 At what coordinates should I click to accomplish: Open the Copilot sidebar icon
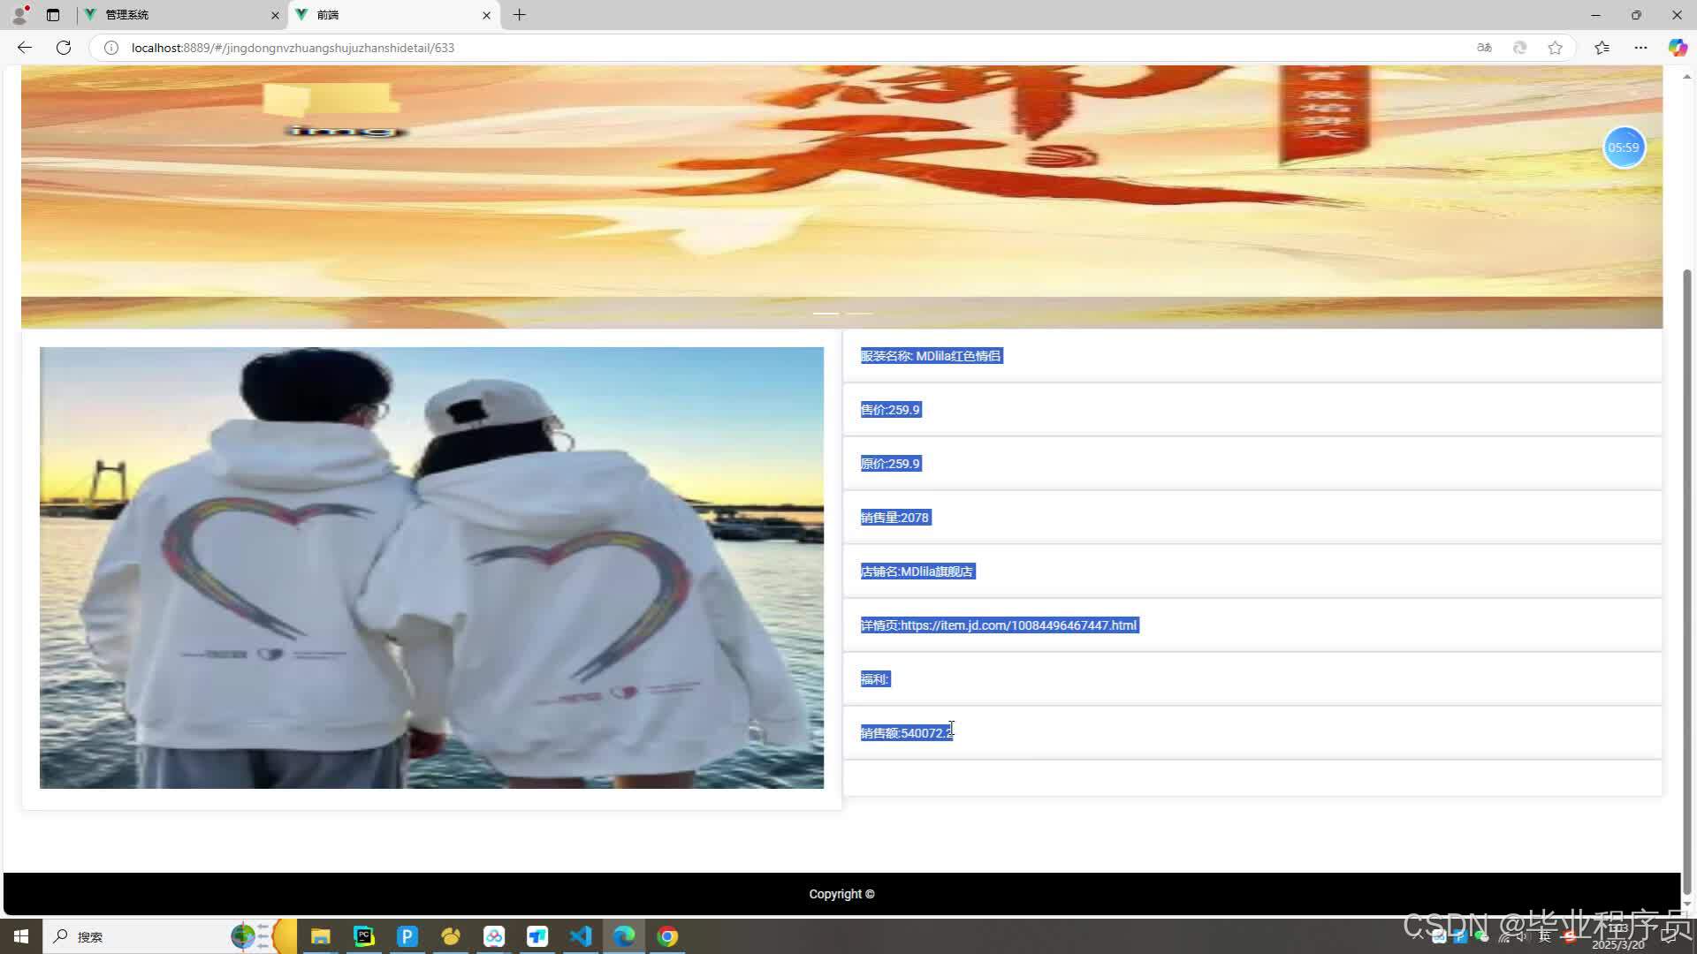[1677, 48]
